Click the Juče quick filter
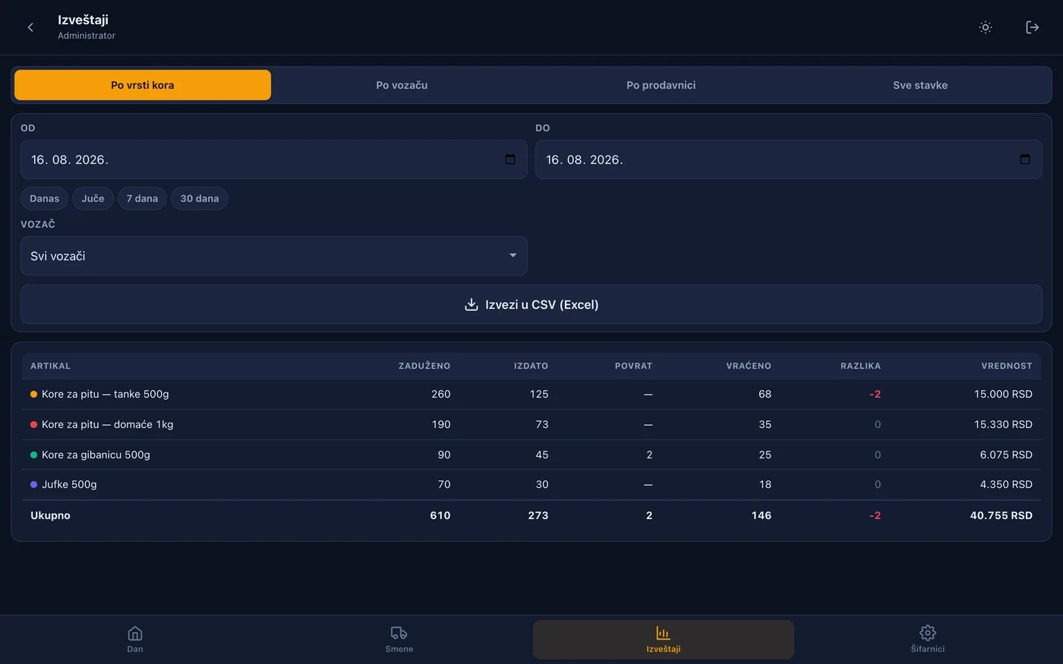Screen dimensions: 1063x664 pos(93,199)
